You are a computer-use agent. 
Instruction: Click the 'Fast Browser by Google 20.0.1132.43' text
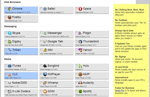[x=18, y=12]
